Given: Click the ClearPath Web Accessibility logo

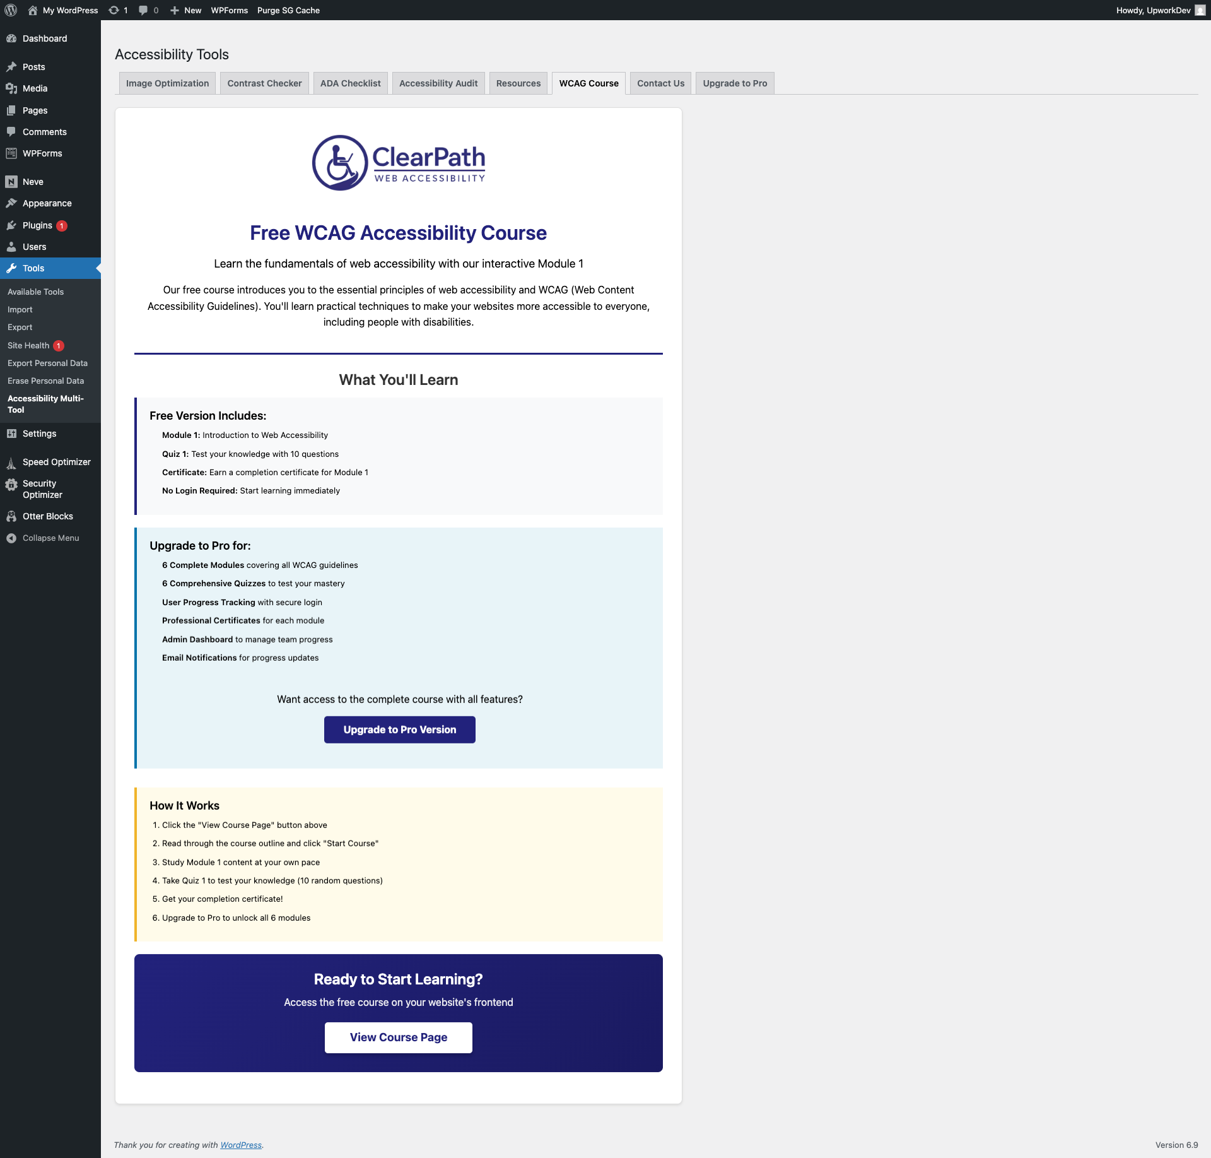Looking at the screenshot, I should pos(399,163).
